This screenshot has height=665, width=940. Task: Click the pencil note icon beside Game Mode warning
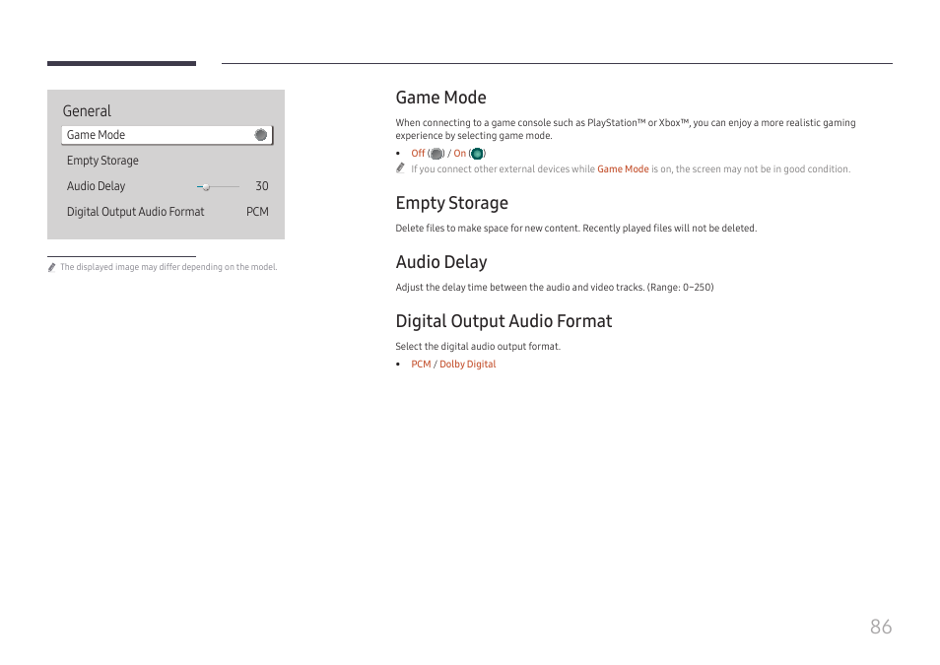tap(400, 168)
